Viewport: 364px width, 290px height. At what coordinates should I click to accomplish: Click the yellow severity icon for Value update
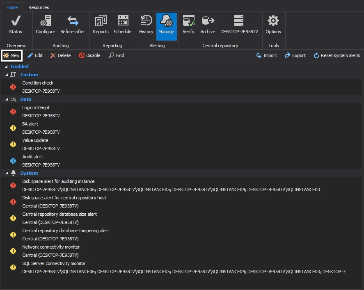tap(13, 144)
